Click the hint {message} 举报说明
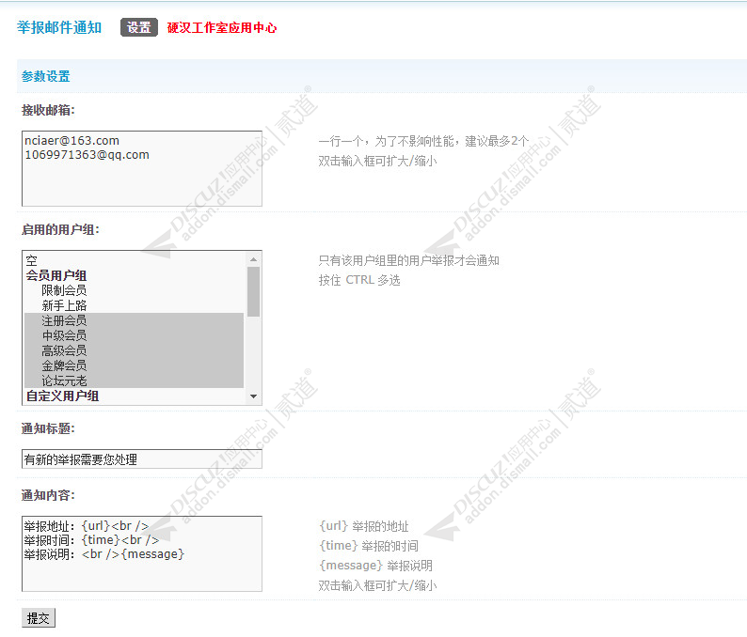This screenshot has width=747, height=637. click(x=375, y=566)
